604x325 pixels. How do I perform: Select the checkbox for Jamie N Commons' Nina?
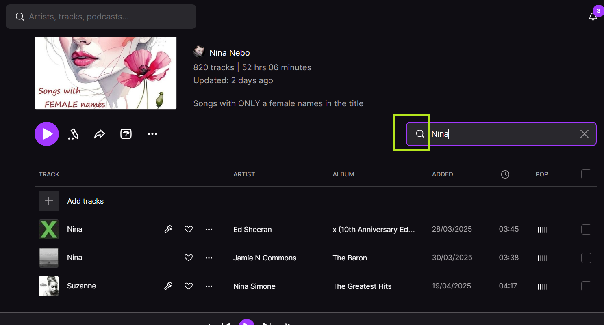point(586,258)
